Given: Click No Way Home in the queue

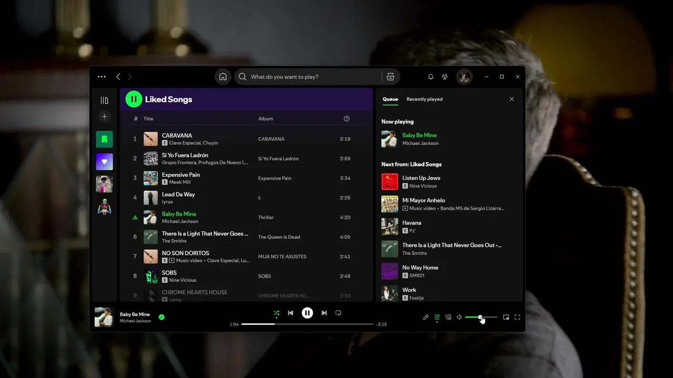Looking at the screenshot, I should tap(420, 267).
